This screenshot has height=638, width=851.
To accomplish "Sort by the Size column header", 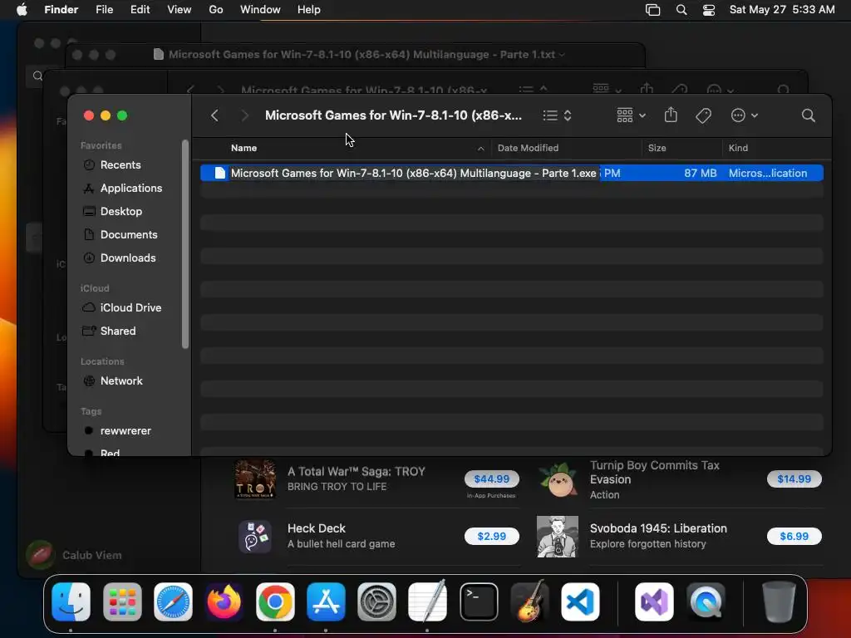I will [657, 148].
